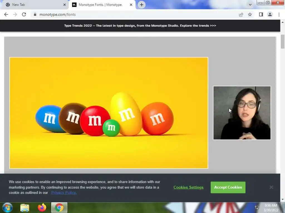This screenshot has width=285, height=213.
Task: Launch Firefox from the taskbar
Action: point(42,207)
